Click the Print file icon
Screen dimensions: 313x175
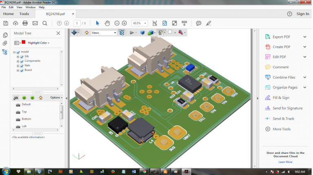click(25, 23)
